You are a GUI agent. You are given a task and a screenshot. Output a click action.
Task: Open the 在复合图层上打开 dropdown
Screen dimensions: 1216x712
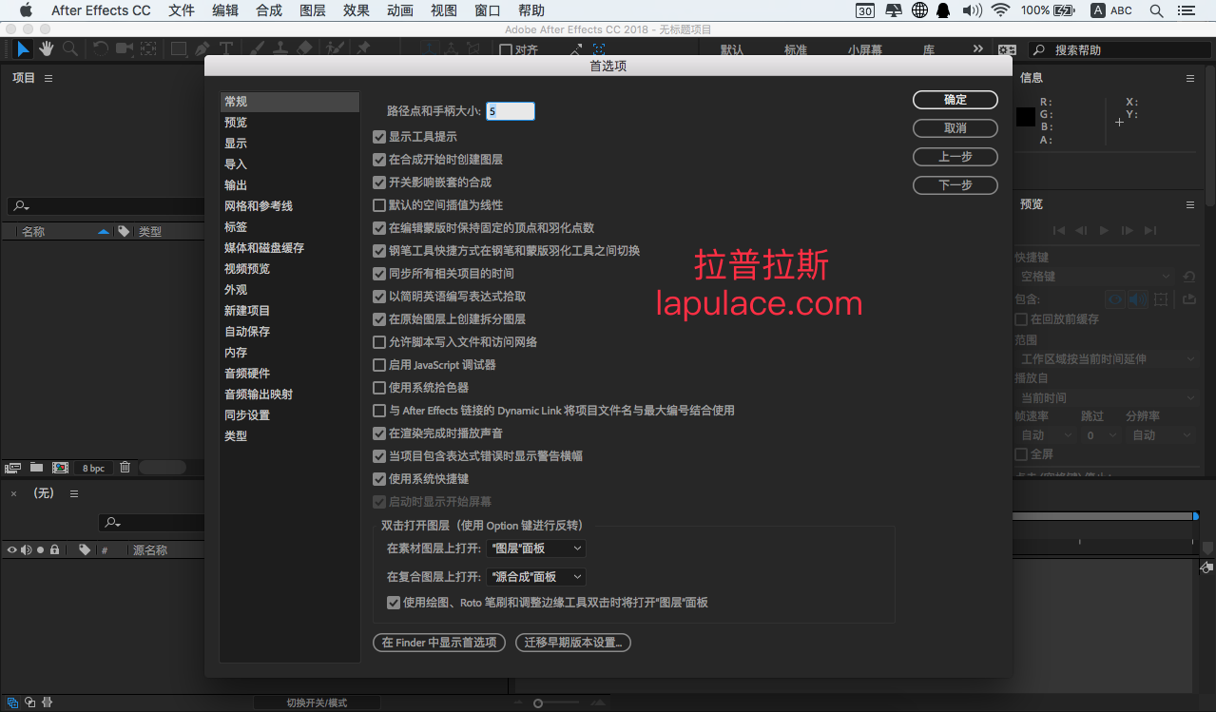[536, 577]
